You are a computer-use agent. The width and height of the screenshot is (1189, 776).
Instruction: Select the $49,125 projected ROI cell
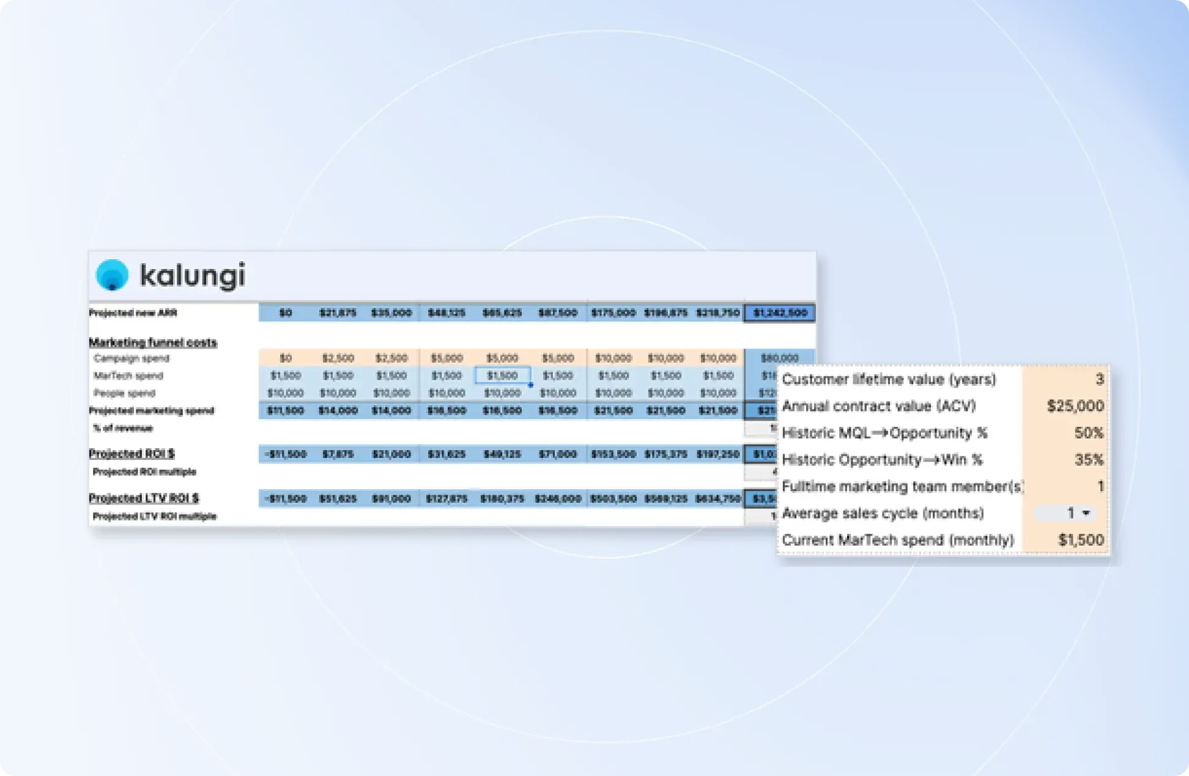pos(502,454)
